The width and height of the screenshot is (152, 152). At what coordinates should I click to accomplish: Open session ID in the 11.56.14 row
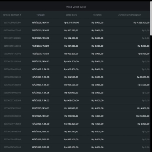pyautogui.click(x=12, y=23)
